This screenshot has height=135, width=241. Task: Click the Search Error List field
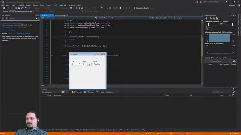(223, 92)
